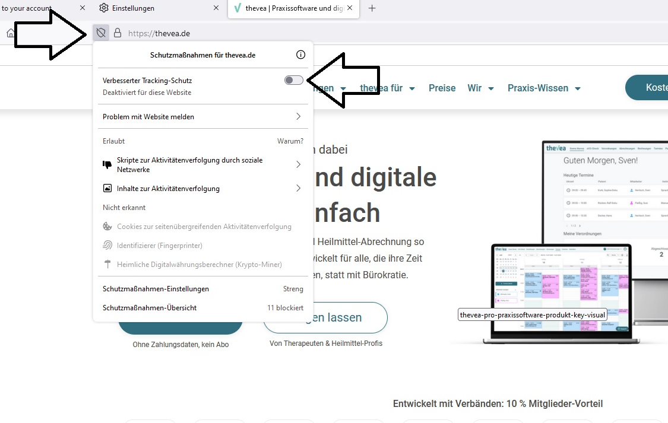Click 'Entwickelt mit Verbänden: 10 % Mitglieder-Vorteil'
Screen dimensions: 668x423
tap(498, 403)
